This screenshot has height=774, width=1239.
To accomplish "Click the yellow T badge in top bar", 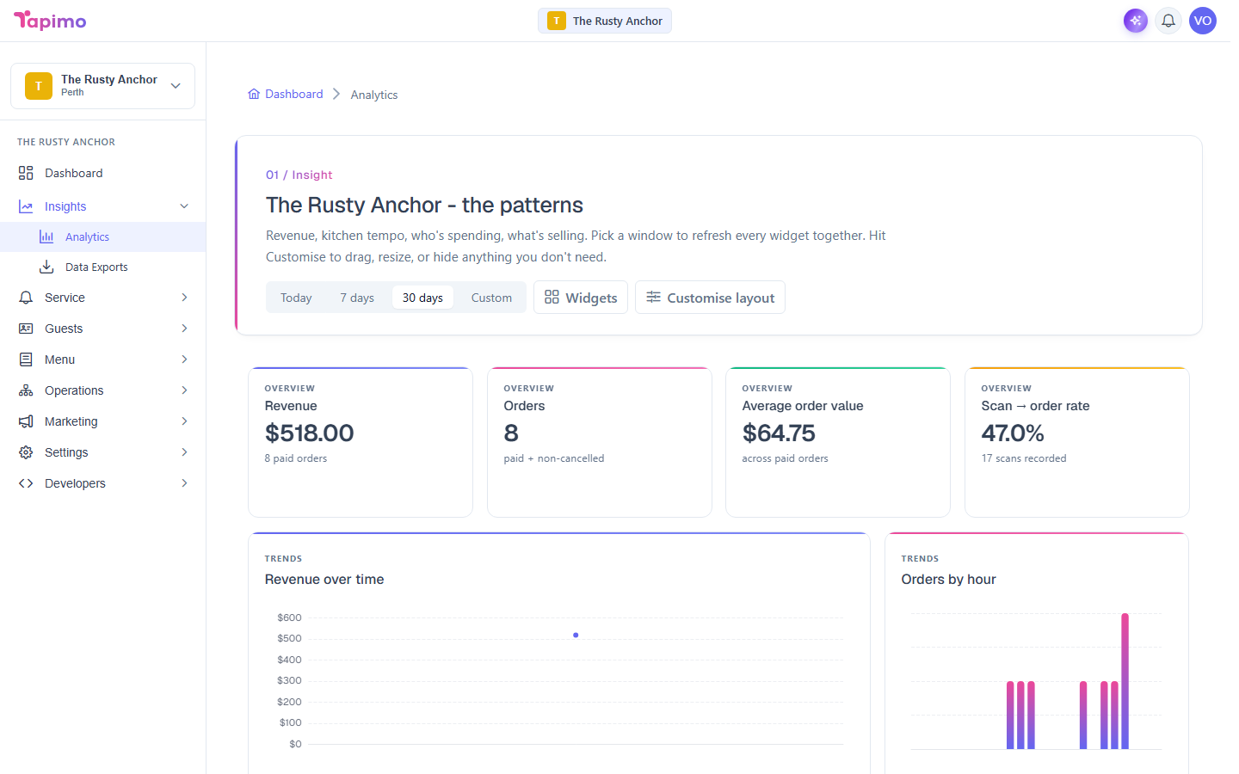I will [557, 21].
